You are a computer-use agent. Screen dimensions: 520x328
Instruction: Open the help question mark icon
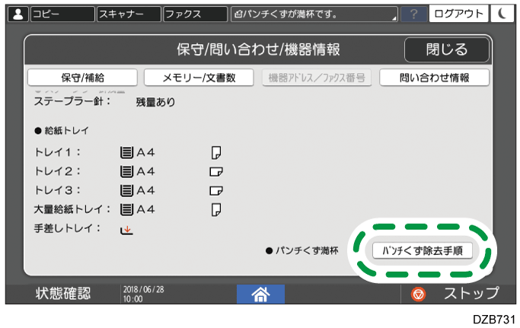(x=413, y=14)
